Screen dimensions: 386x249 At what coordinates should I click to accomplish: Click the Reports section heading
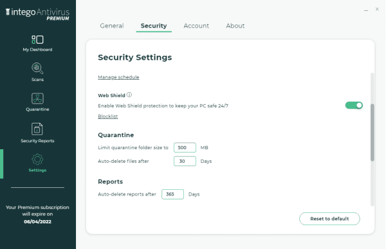[110, 181]
